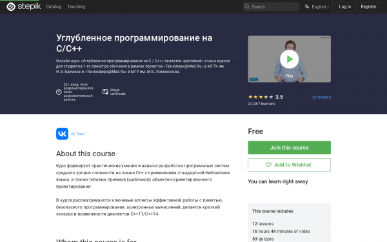Open the Teaching menu
This screenshot has height=242, width=387.
point(76,6)
